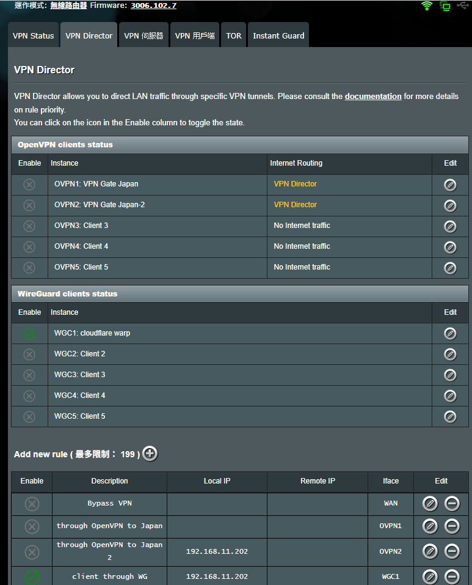Click Local IP of WGC1 rule
The height and width of the screenshot is (585, 472).
click(217, 576)
